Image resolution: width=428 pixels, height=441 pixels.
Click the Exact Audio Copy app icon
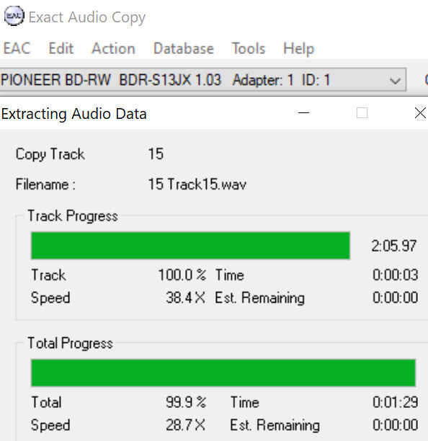[x=14, y=16]
